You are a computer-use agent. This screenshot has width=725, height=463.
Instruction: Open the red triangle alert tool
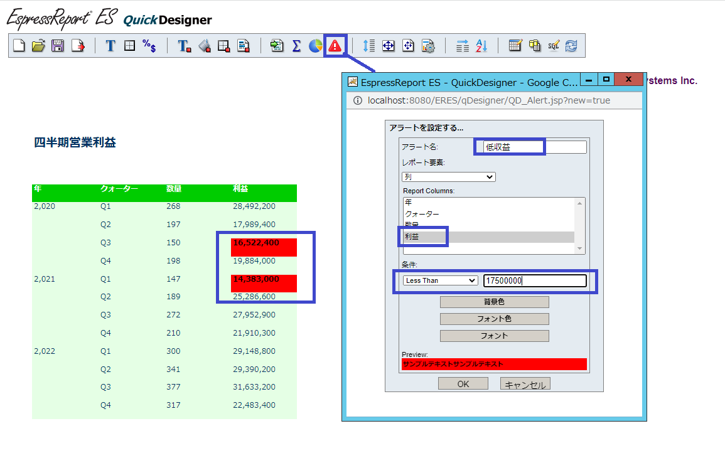335,46
